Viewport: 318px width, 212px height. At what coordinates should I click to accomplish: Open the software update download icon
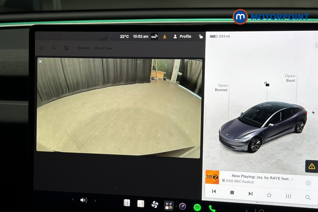[165, 37]
